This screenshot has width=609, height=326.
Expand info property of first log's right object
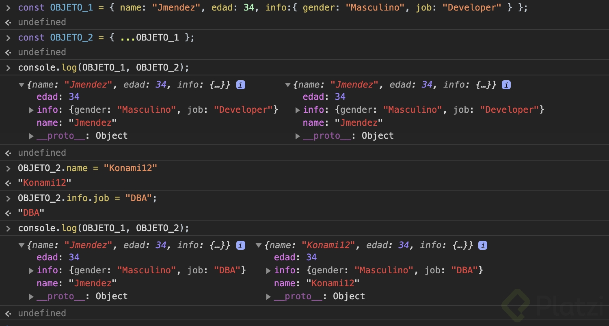click(298, 110)
